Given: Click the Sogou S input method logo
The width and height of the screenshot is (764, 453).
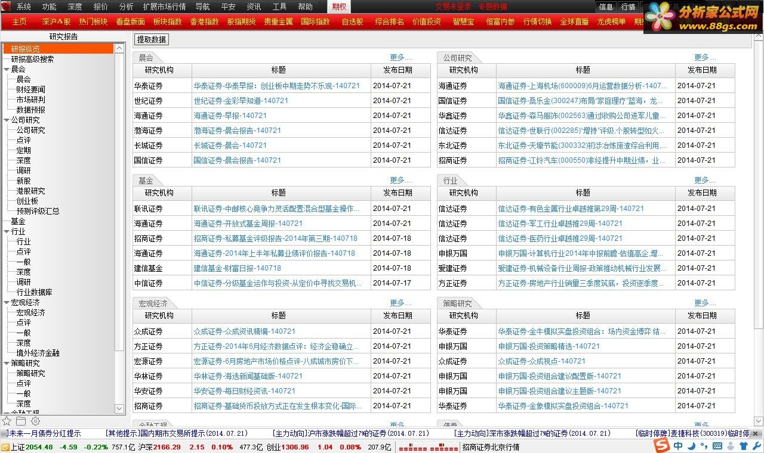Looking at the screenshot, I should 663,446.
